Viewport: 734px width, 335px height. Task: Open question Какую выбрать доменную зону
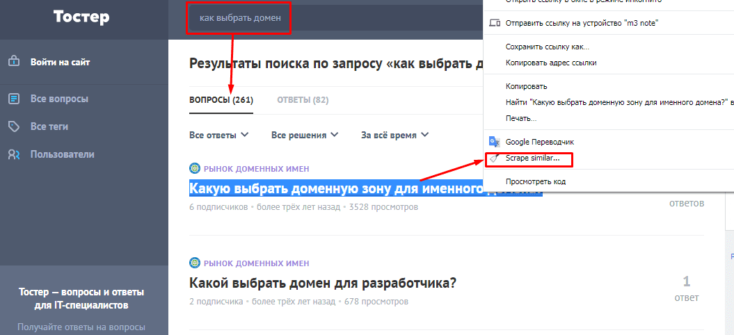[335, 188]
